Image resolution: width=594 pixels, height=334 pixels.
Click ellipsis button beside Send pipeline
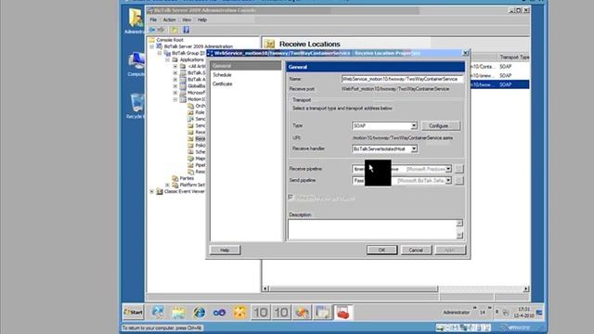[458, 181]
